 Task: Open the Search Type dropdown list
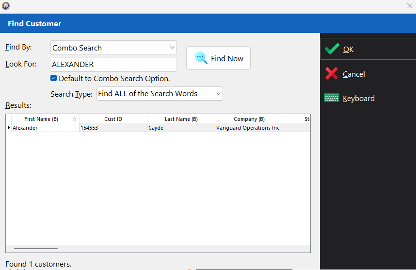point(218,94)
